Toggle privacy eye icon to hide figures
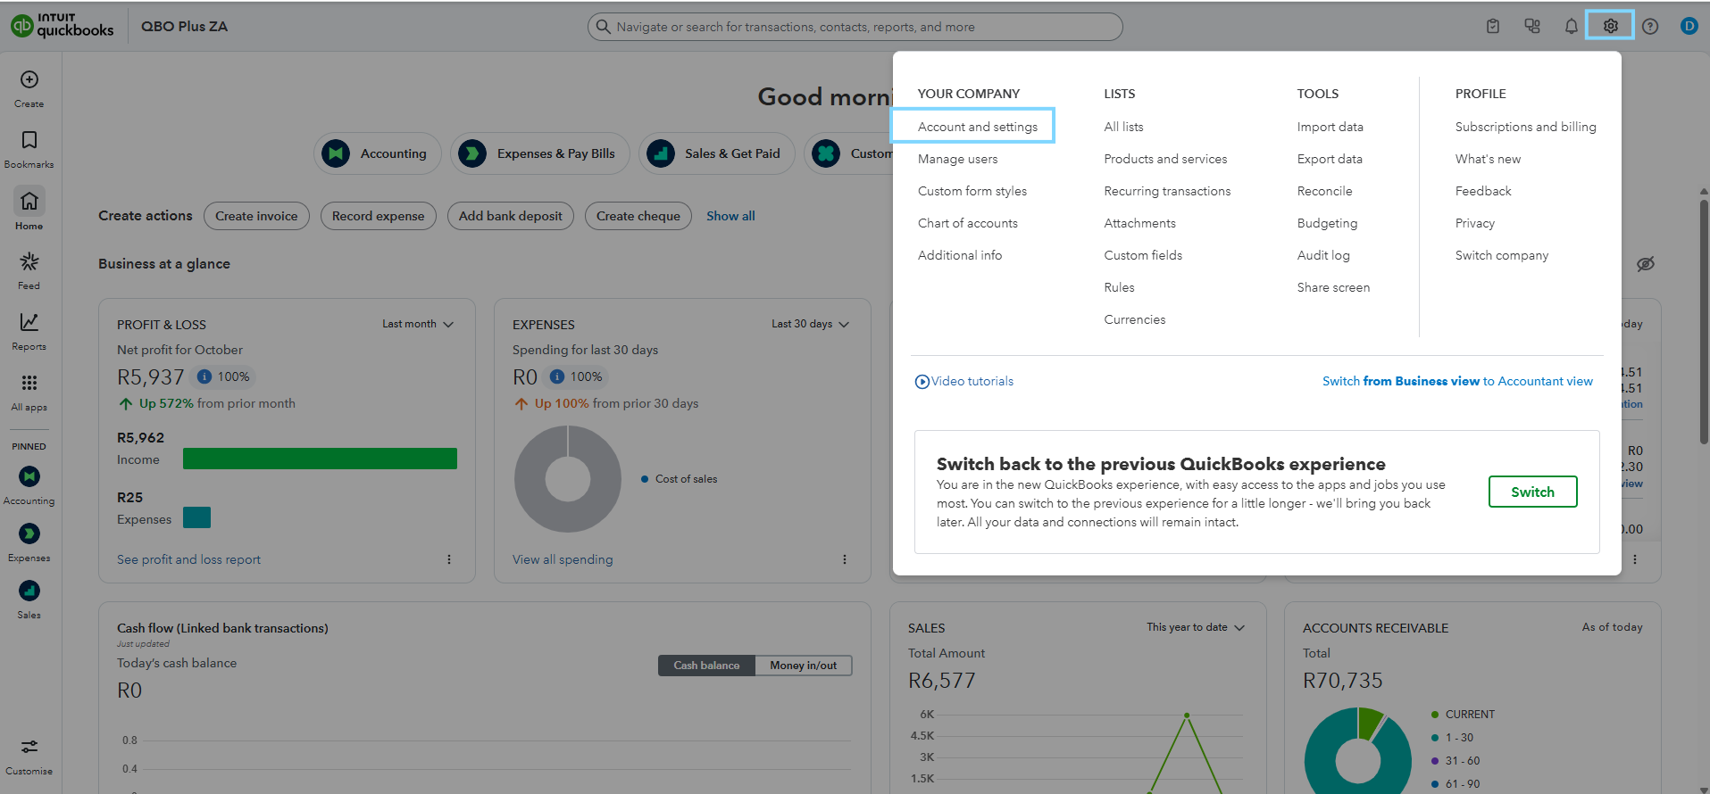The width and height of the screenshot is (1710, 794). pos(1645,264)
